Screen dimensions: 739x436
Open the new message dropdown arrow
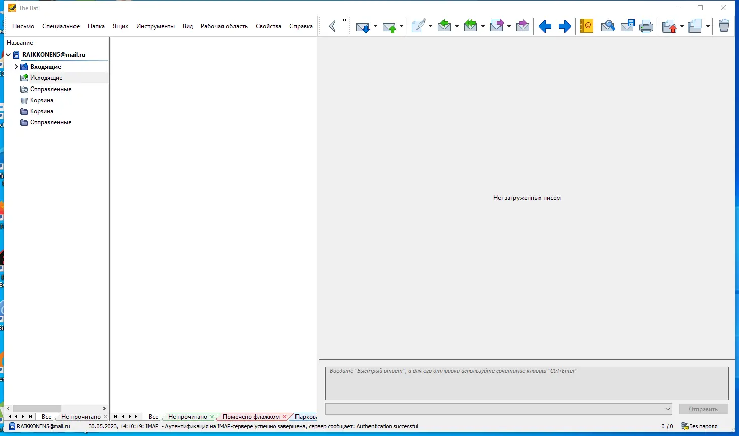430,26
